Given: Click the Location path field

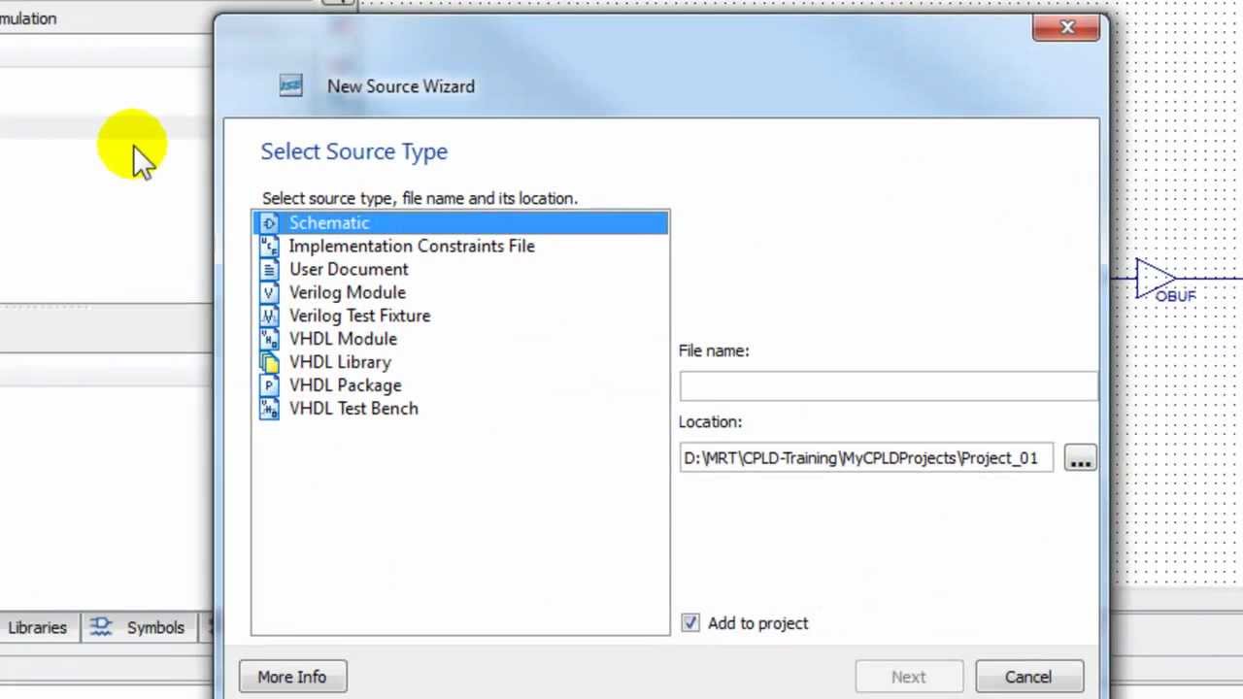Looking at the screenshot, I should pyautogui.click(x=866, y=458).
